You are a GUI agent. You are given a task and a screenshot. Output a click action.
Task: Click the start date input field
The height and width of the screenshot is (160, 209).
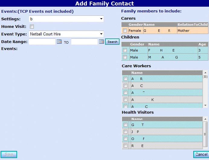click(42, 42)
